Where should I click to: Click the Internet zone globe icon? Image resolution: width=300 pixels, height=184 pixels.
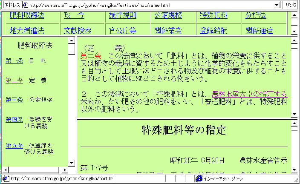[x=199, y=178]
